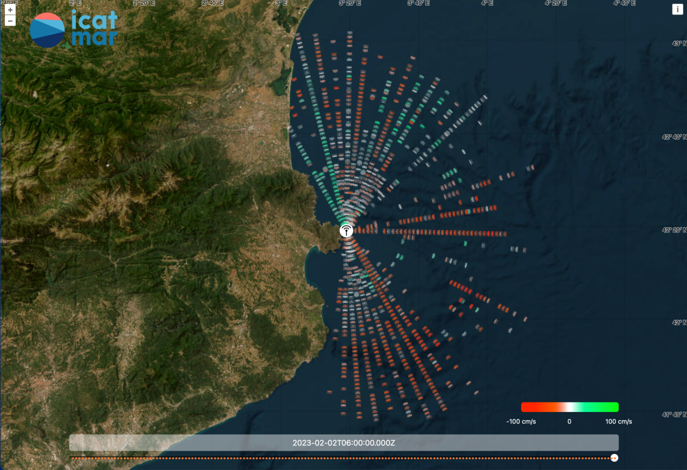Image resolution: width=687 pixels, height=470 pixels.
Task: Open the info panel with the "i" icon
Action: click(x=677, y=9)
